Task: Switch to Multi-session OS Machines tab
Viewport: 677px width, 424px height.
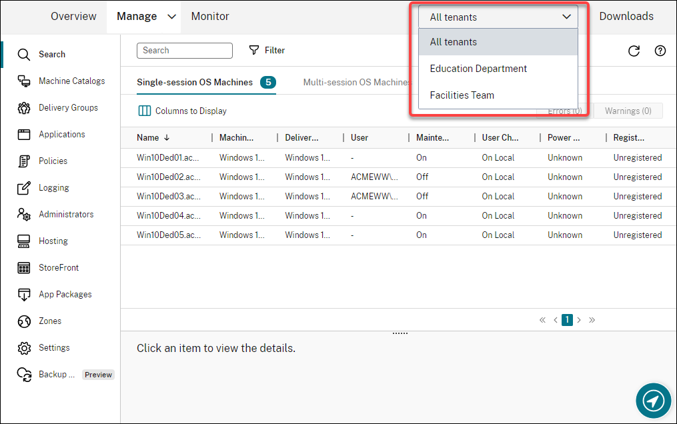Action: (356, 83)
